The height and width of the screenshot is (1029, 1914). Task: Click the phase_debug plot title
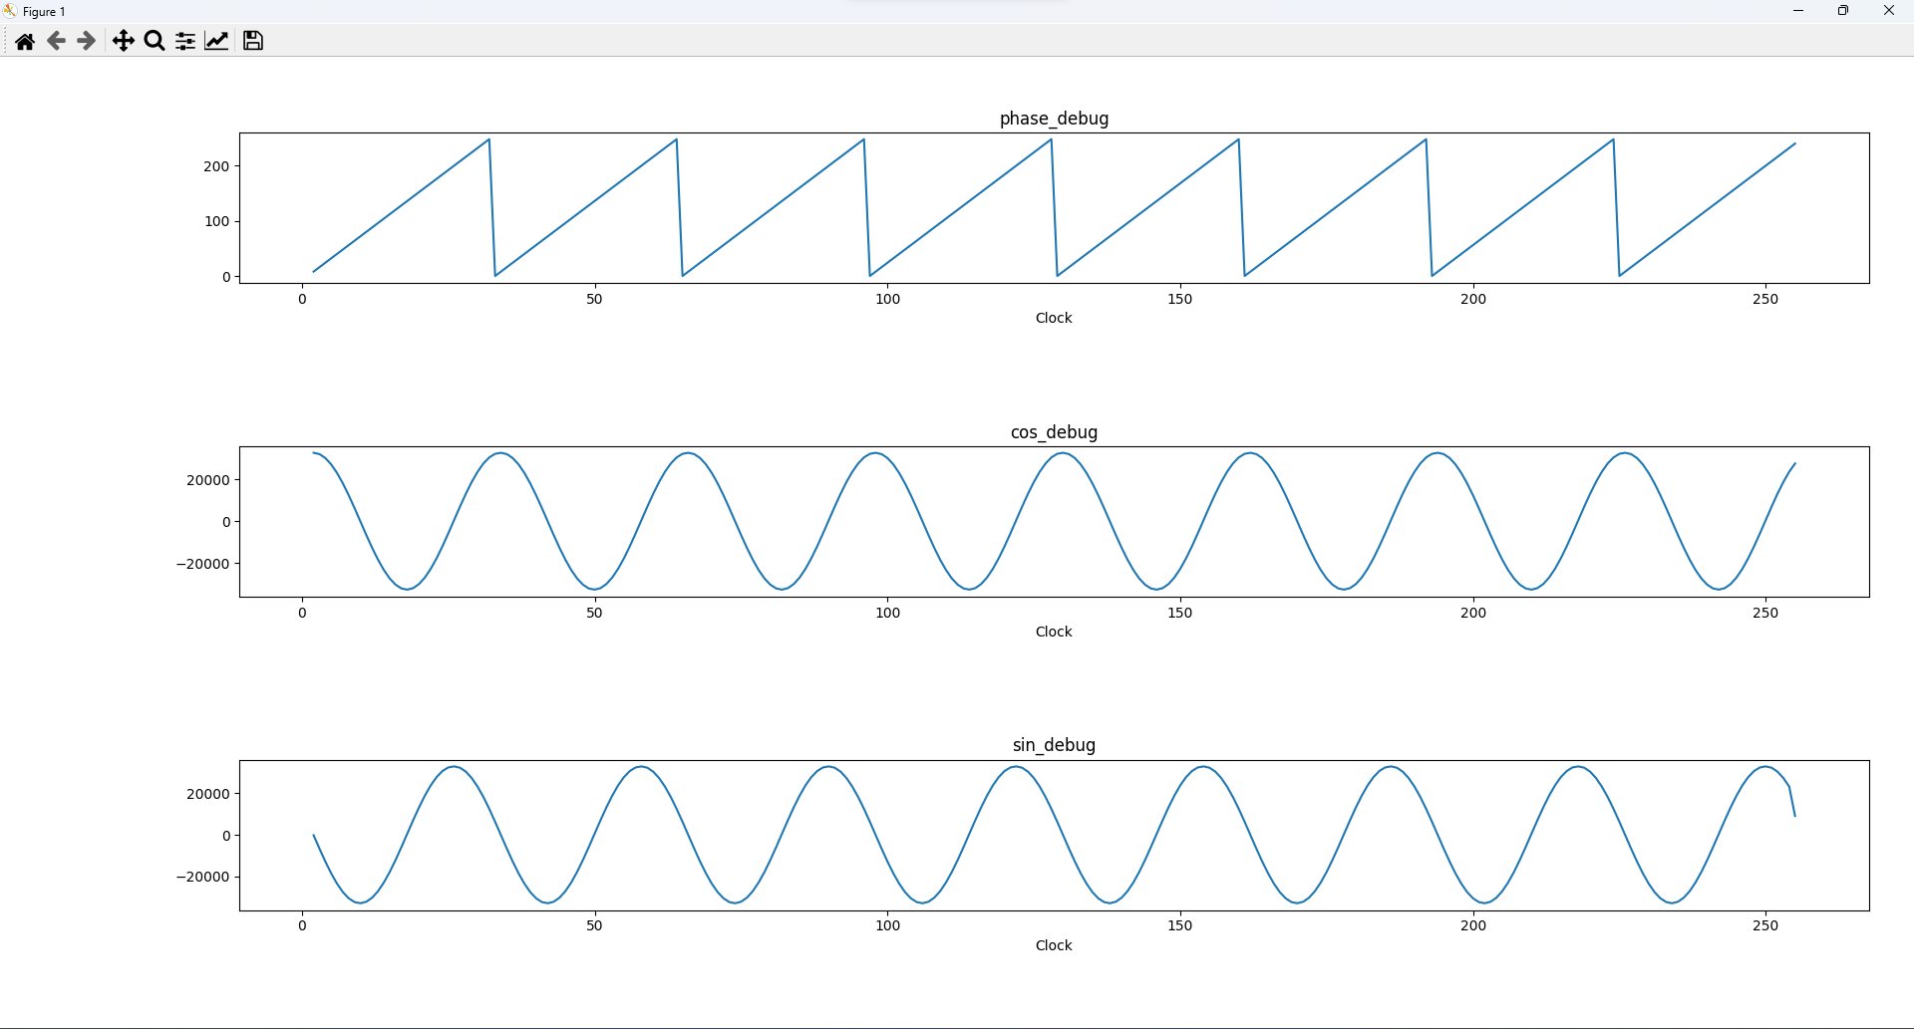[1054, 119]
